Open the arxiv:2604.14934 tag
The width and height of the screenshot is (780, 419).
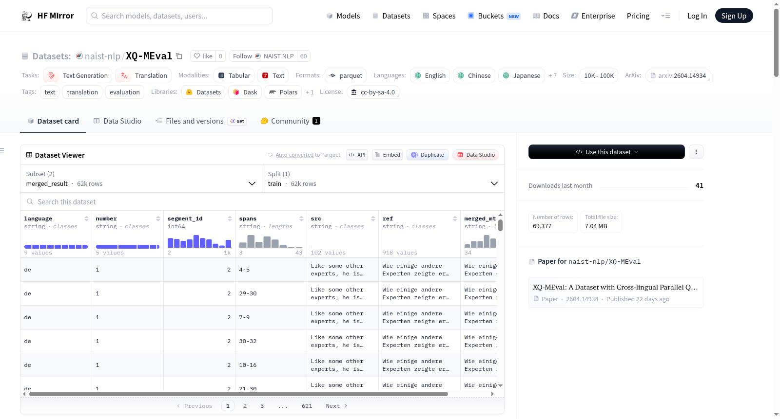(678, 75)
